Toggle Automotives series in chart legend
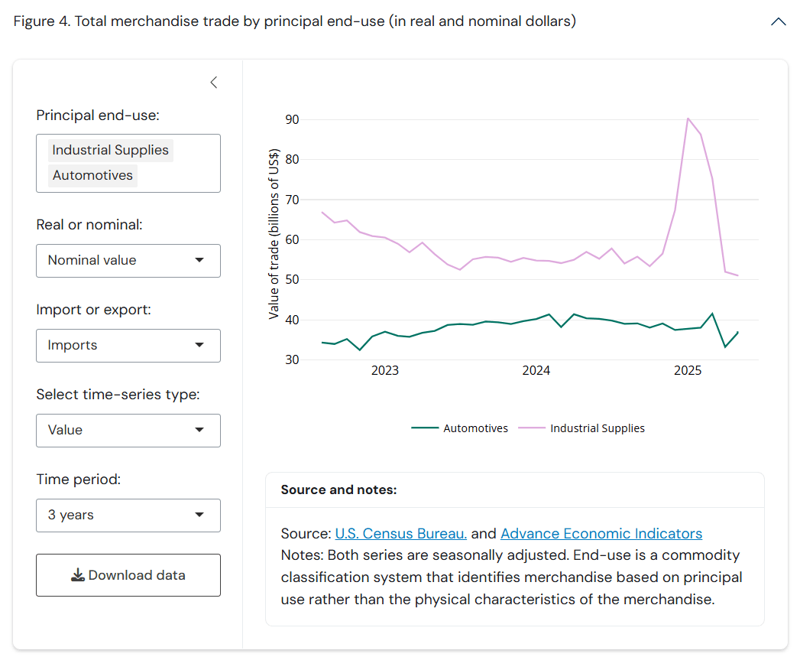Viewport: 800px width, 657px height. tap(475, 428)
